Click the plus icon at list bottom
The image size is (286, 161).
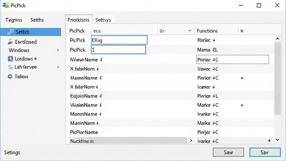(x=269, y=141)
